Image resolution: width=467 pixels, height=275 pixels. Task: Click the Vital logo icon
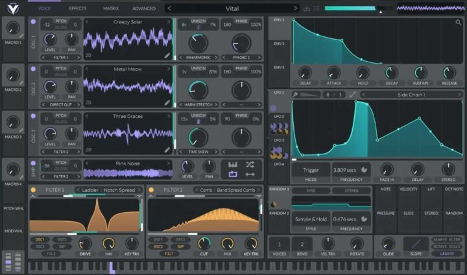[x=12, y=8]
